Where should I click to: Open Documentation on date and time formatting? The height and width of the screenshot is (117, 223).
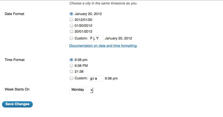tap(103, 46)
